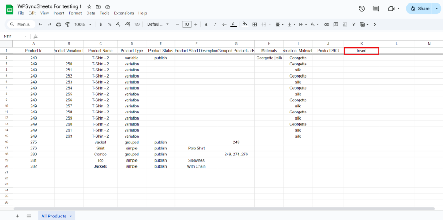Open the Help menu
This screenshot has width=443, height=220.
(x=143, y=13)
